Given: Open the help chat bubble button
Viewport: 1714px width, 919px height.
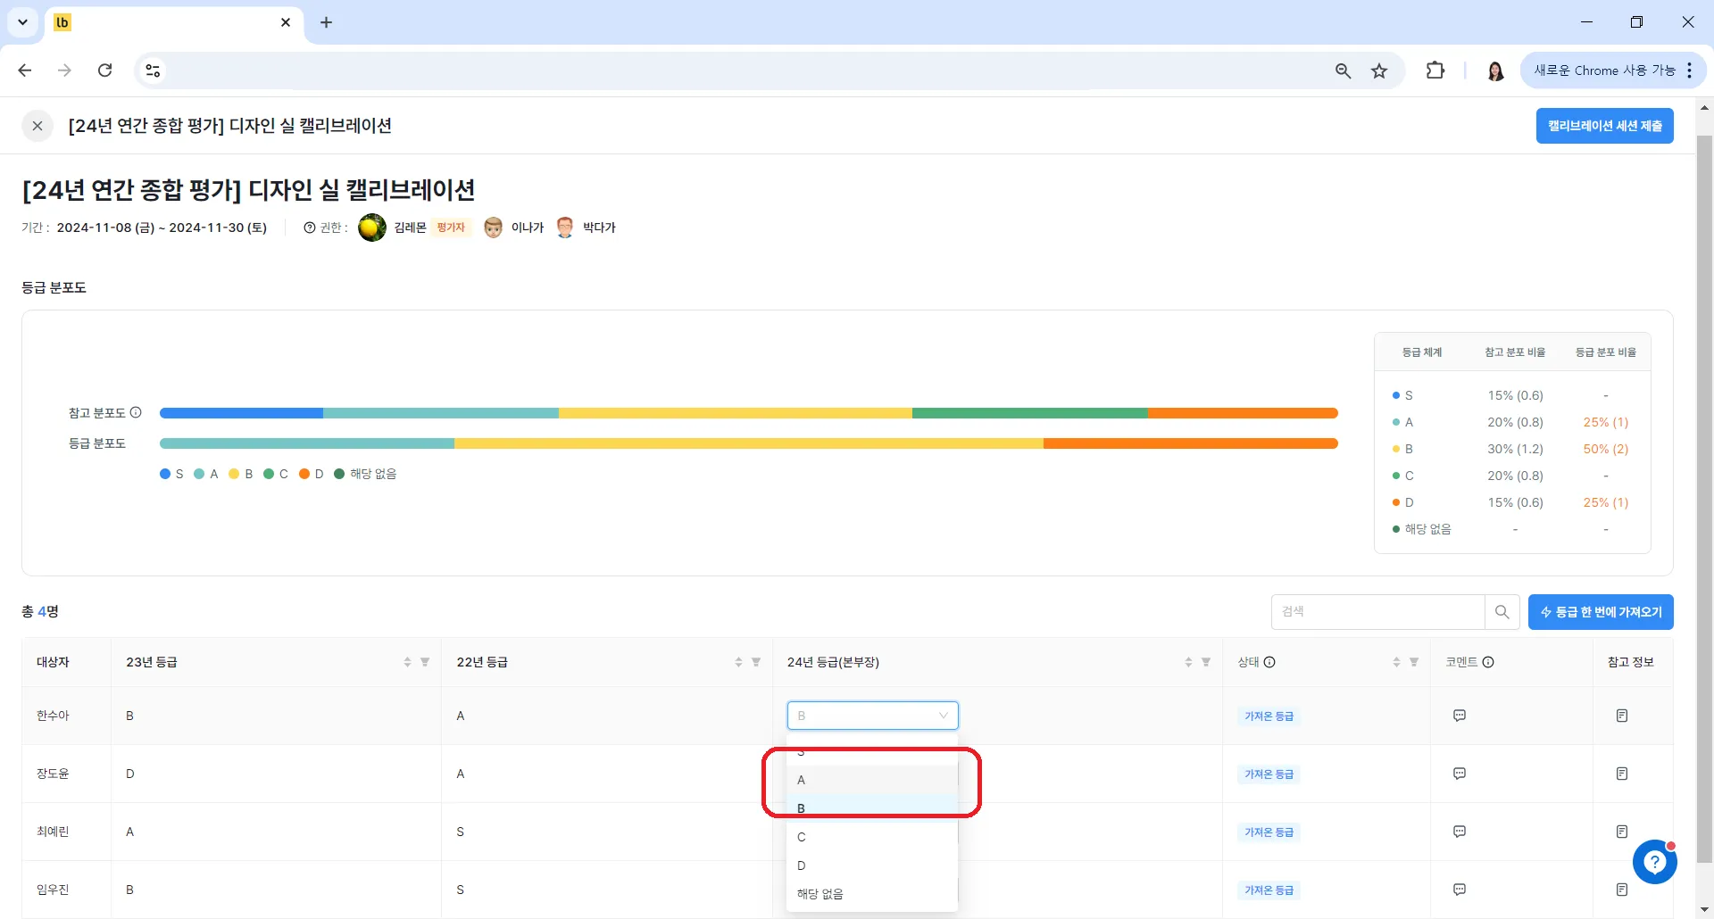Looking at the screenshot, I should (x=1654, y=862).
